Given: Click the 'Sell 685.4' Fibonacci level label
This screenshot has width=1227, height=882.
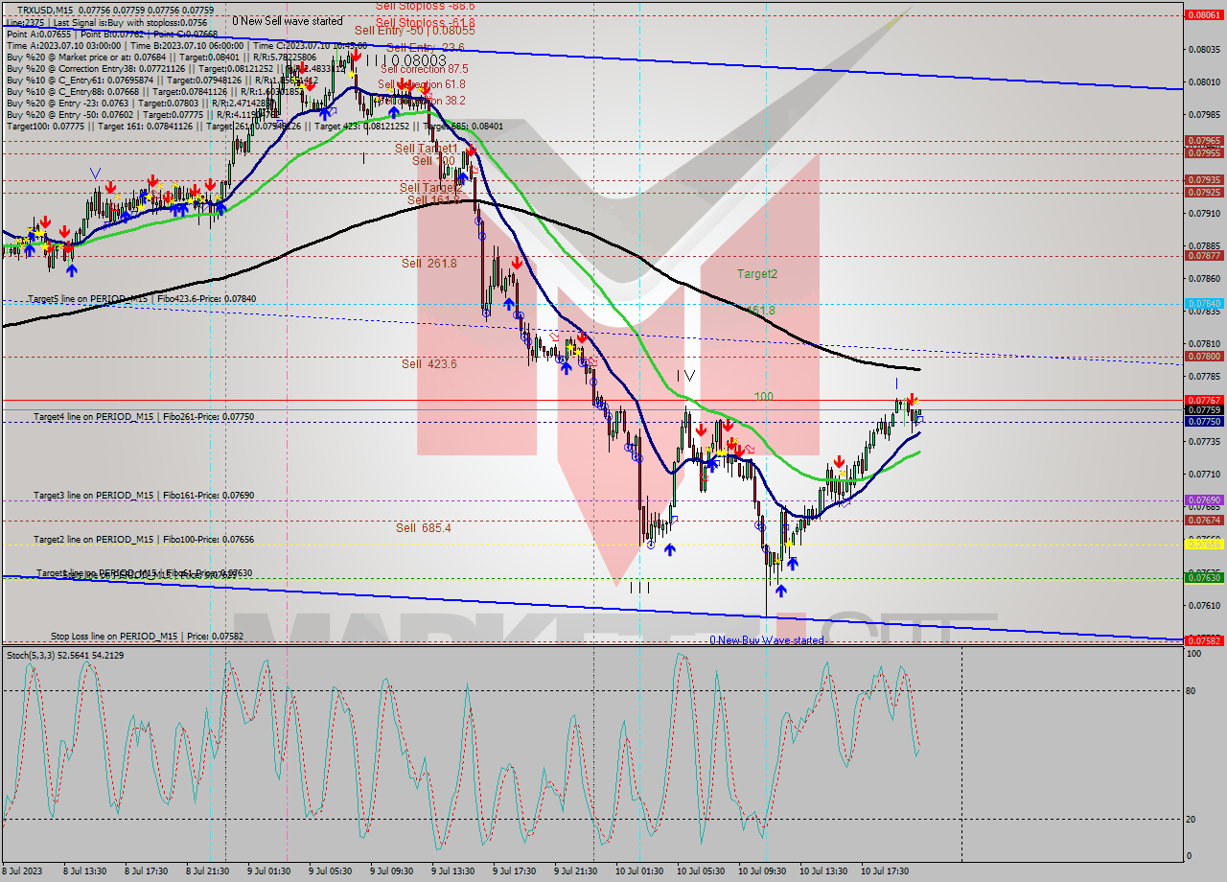Looking at the screenshot, I should tap(422, 526).
